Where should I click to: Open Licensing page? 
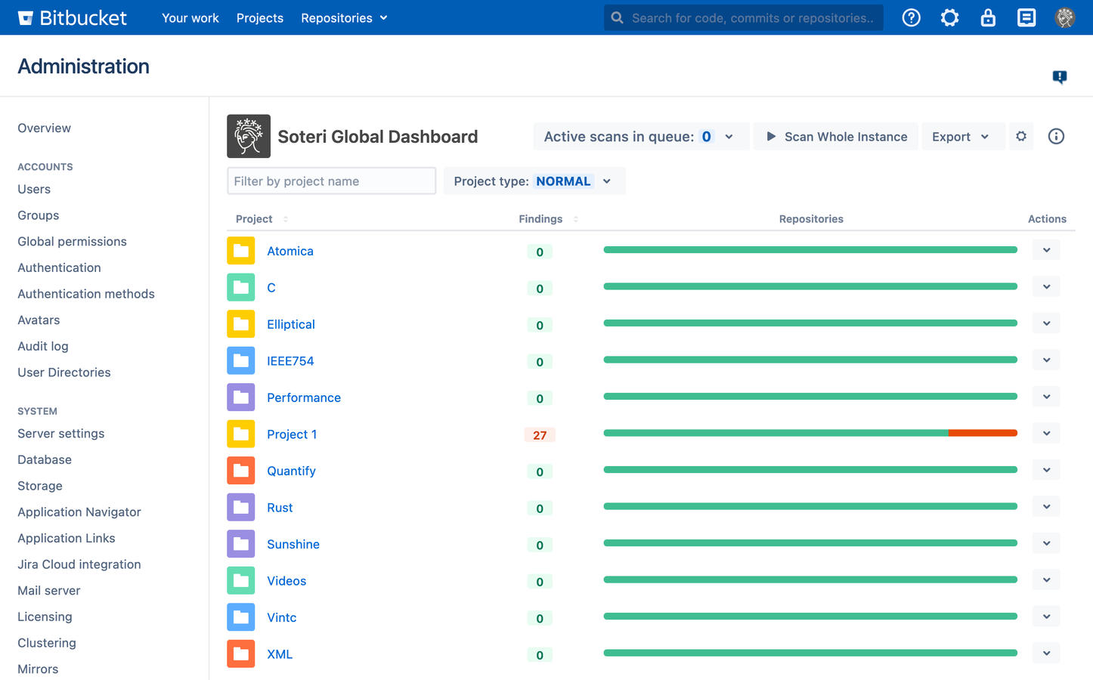[45, 617]
